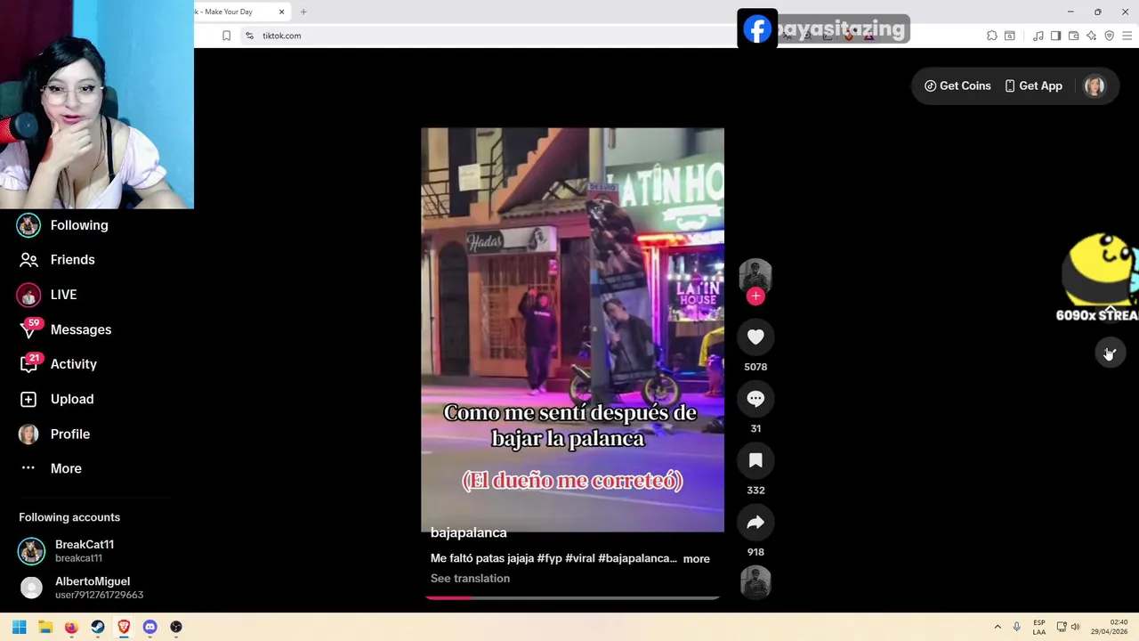Go to Profile in the sidebar
The width and height of the screenshot is (1139, 641).
[x=53, y=434]
